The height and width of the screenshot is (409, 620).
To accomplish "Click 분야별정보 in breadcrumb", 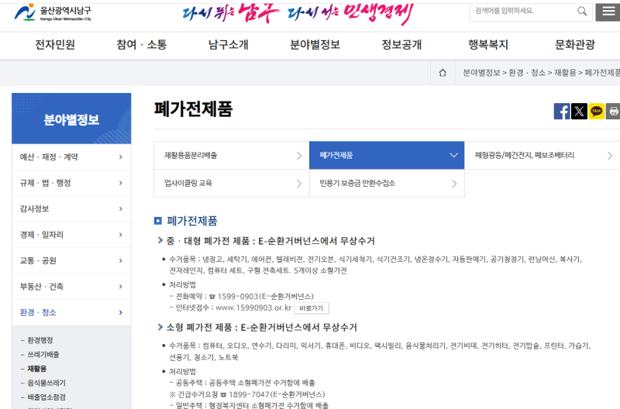I will [481, 73].
